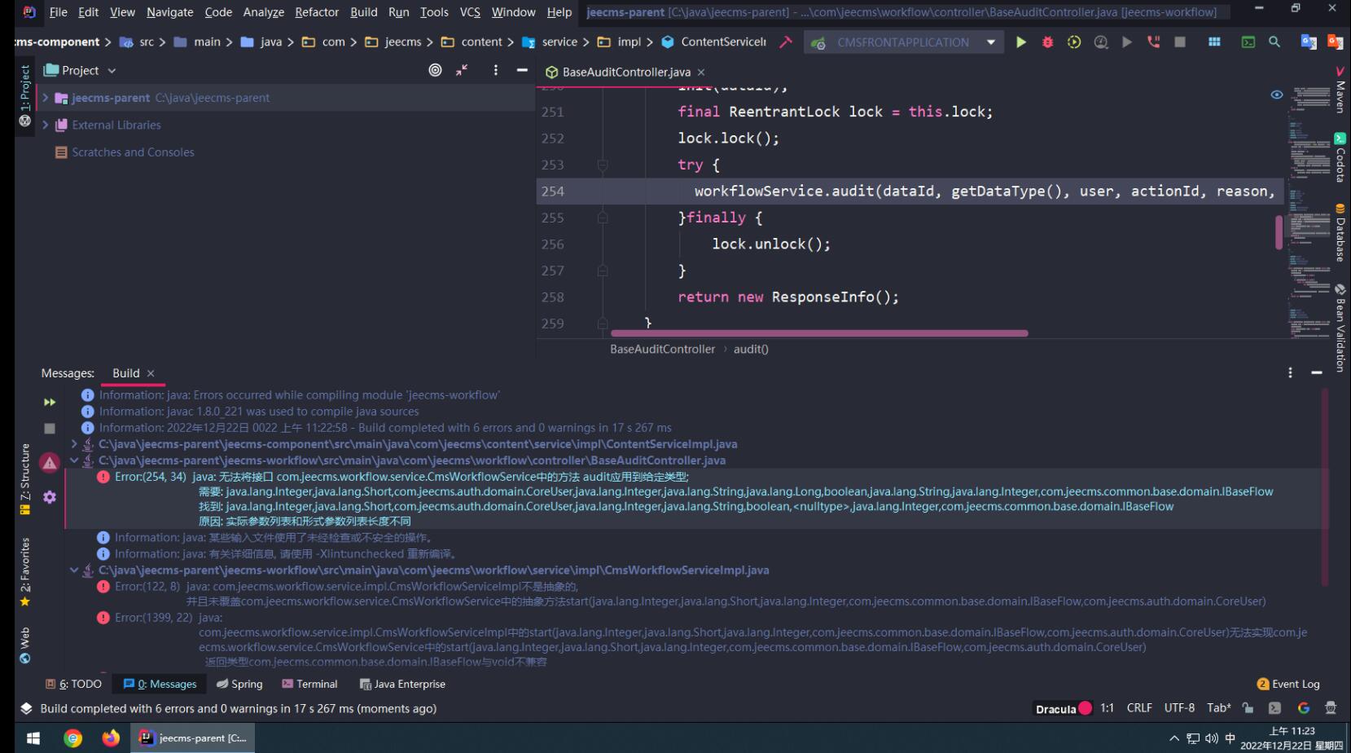Click the Build project hammer icon
The width and height of the screenshot is (1351, 753).
pos(785,42)
